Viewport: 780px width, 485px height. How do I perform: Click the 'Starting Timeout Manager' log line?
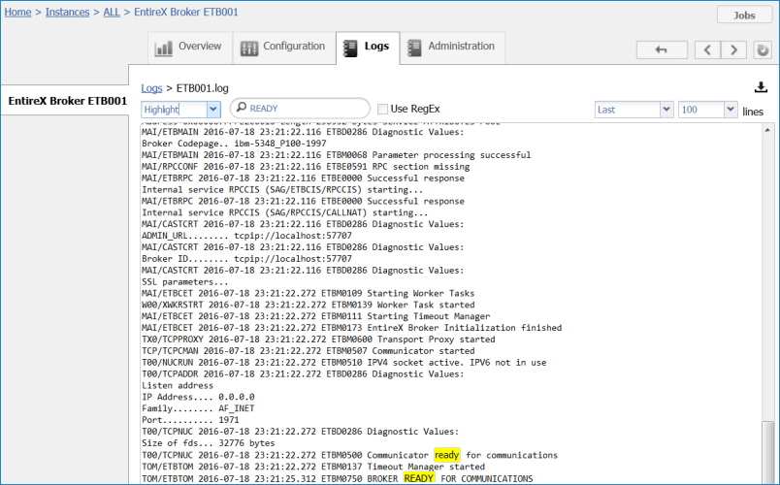point(316,316)
